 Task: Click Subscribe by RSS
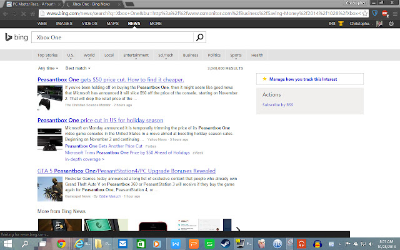[x=277, y=105]
